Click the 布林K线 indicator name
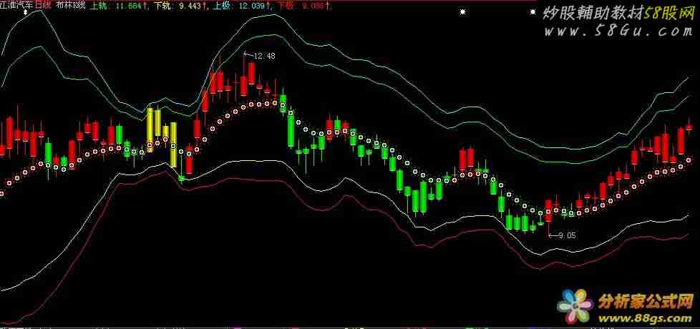 (70, 5)
